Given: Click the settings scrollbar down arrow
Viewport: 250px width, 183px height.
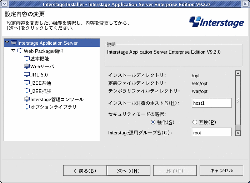Looking at the screenshot, I should pyautogui.click(x=238, y=133).
